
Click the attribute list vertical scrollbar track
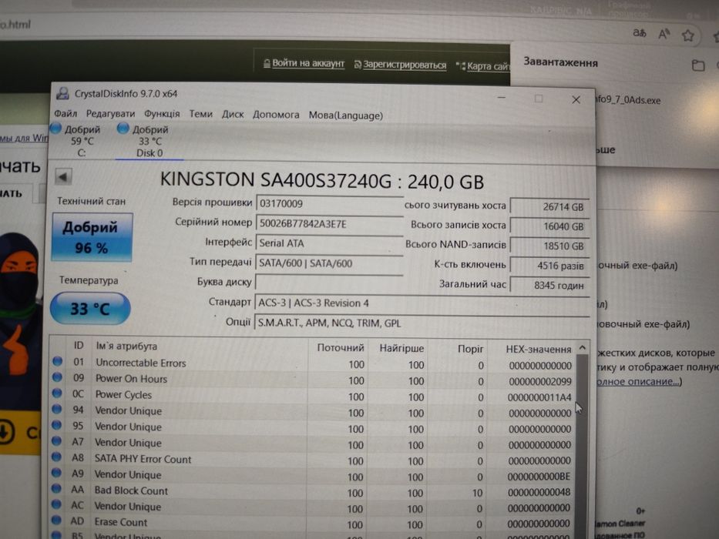click(581, 447)
